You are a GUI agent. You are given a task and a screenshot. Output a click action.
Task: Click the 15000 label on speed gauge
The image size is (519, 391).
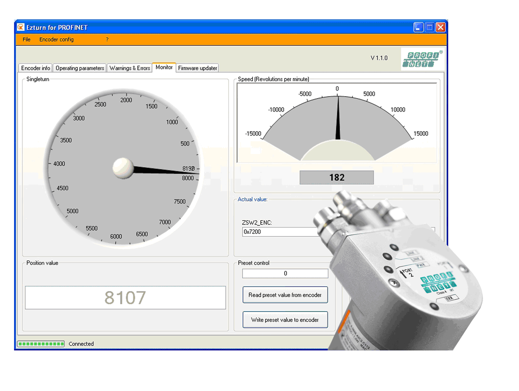click(421, 133)
